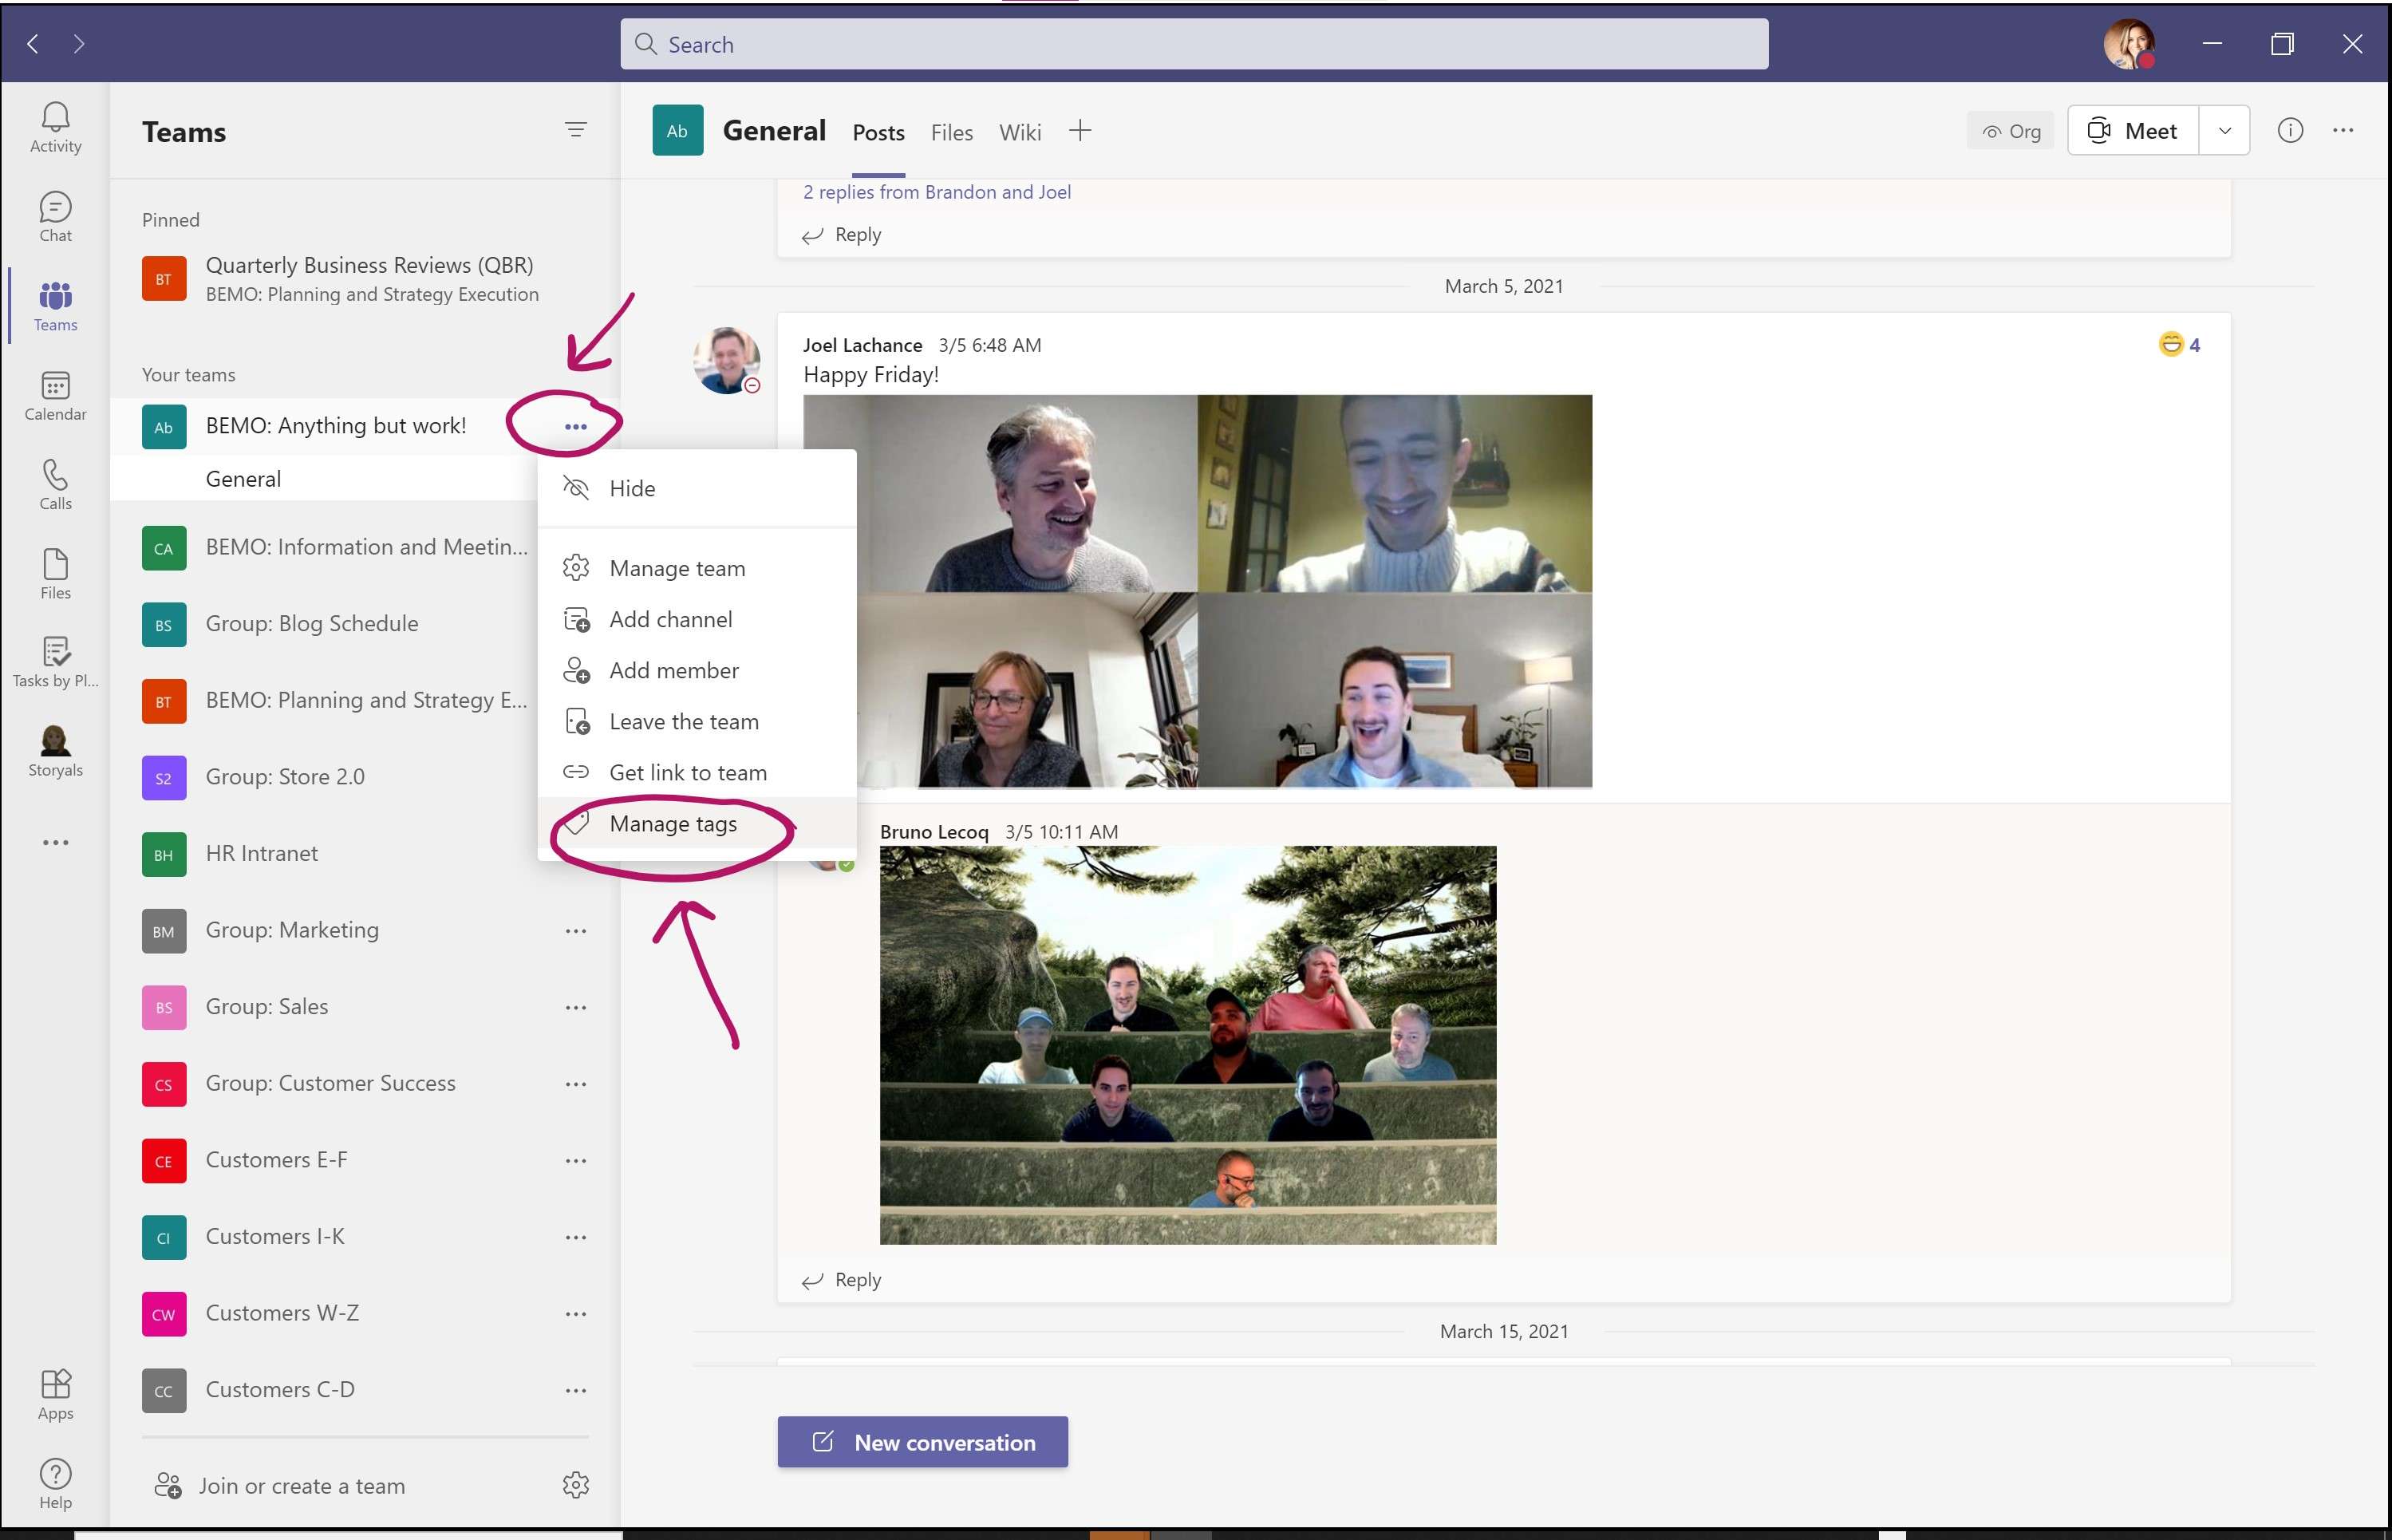Click the ellipsis next to BEMO: Anything but work!

pyautogui.click(x=575, y=427)
